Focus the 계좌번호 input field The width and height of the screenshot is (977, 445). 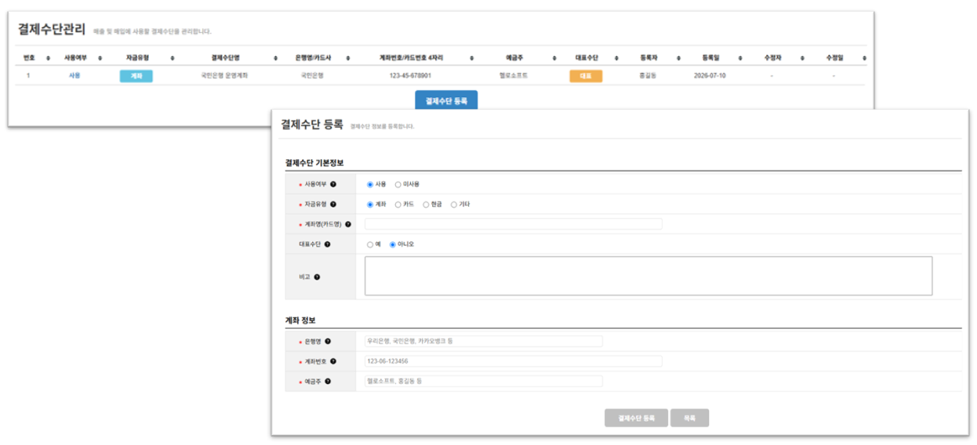point(514,361)
